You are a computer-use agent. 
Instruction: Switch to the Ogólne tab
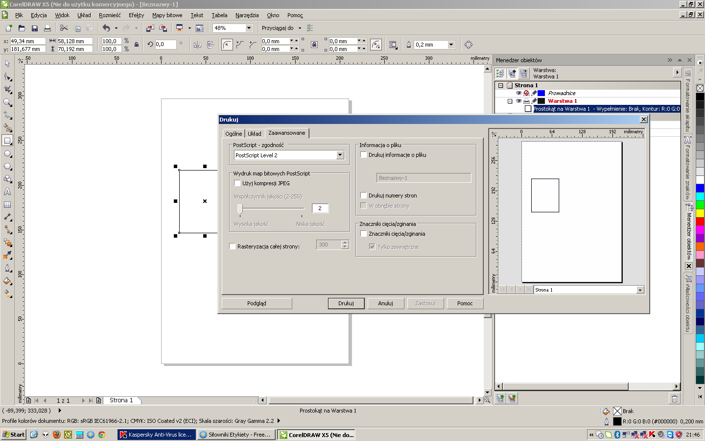click(234, 134)
